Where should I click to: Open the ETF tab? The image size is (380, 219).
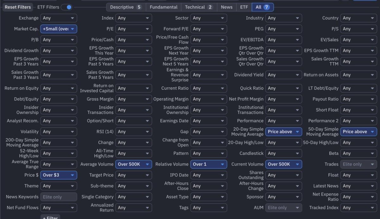[244, 7]
